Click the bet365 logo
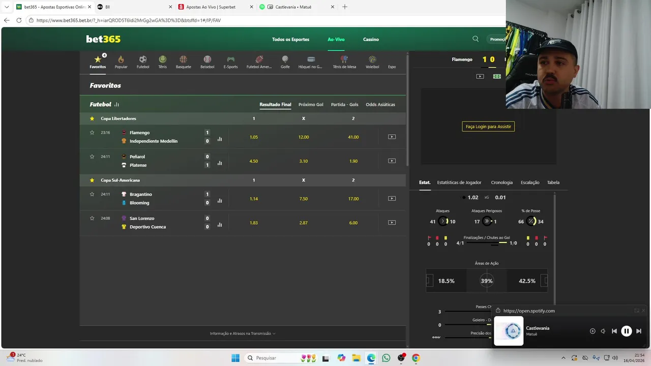This screenshot has width=651, height=366. pyautogui.click(x=103, y=39)
